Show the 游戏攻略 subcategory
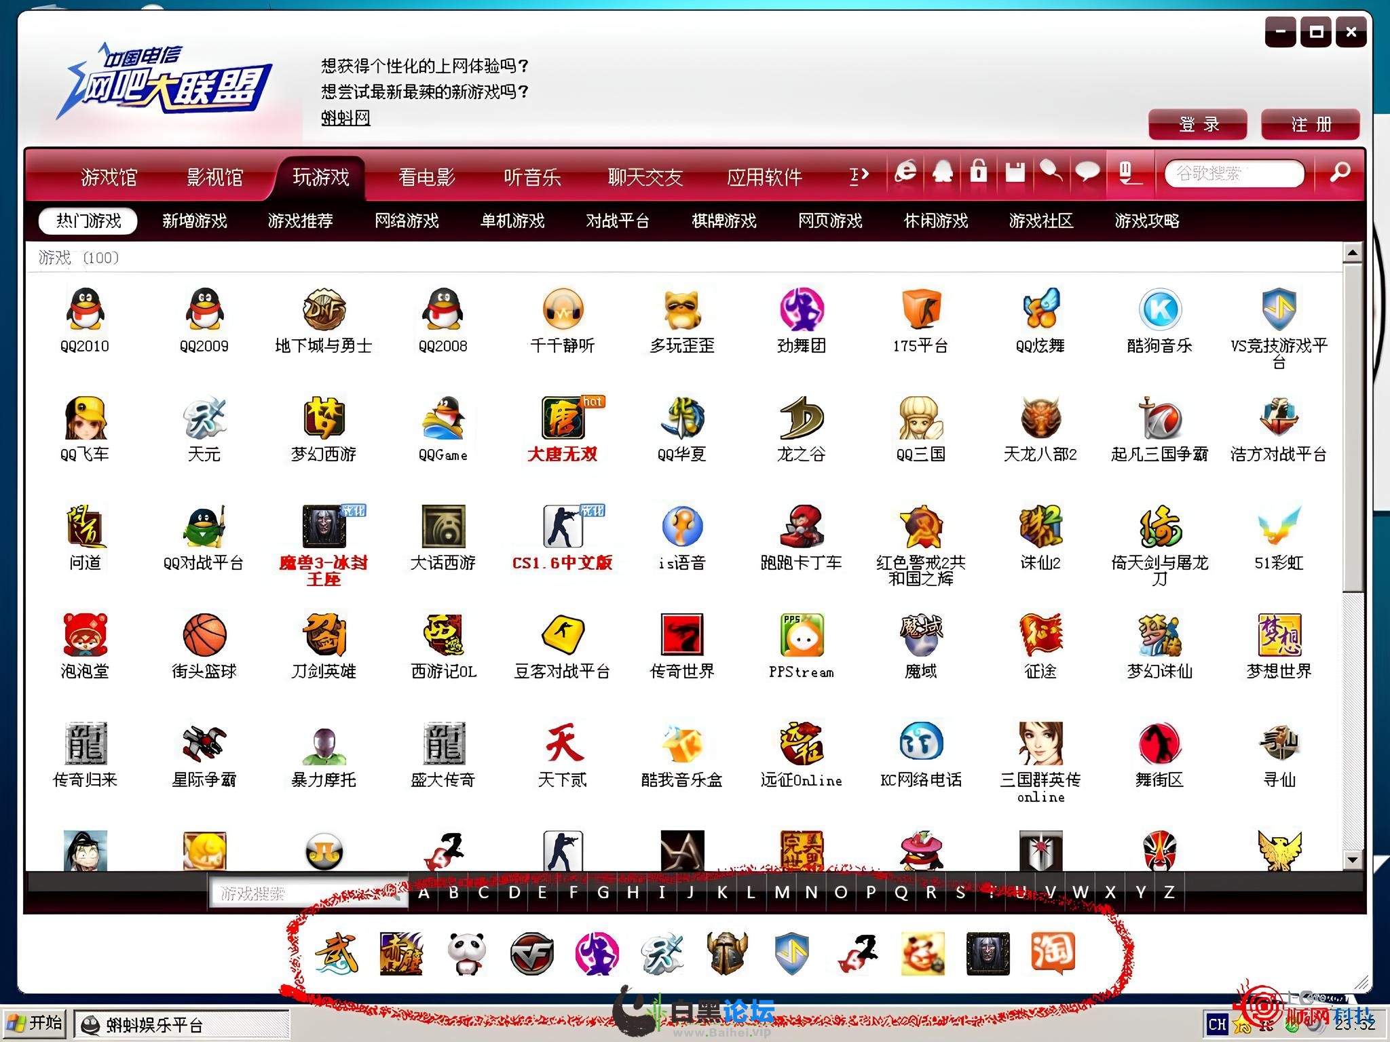Image resolution: width=1390 pixels, height=1042 pixels. coord(1147,220)
